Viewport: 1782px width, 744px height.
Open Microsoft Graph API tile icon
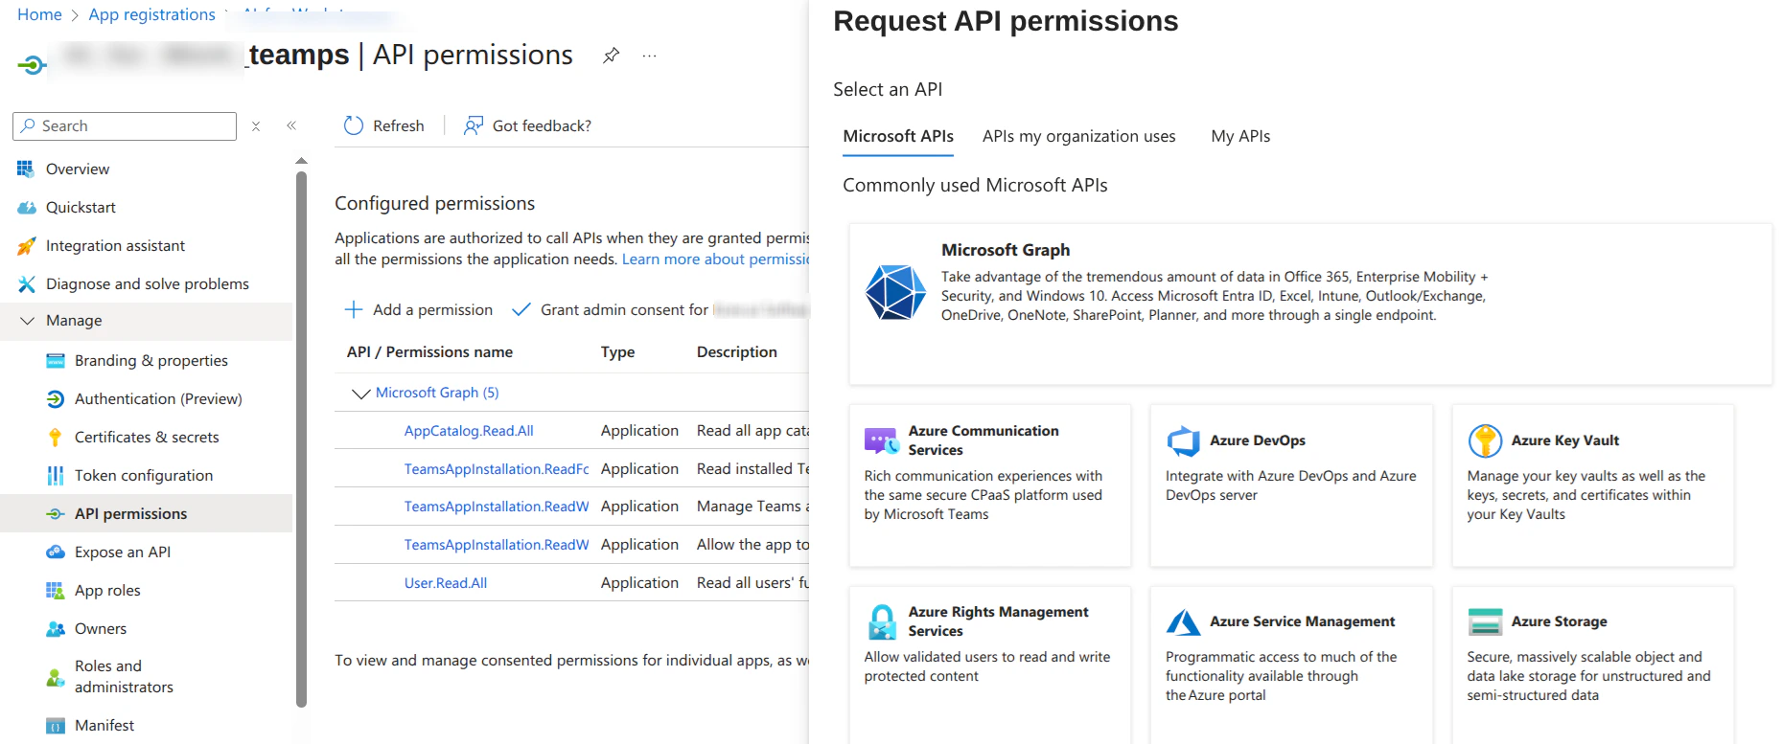(895, 292)
